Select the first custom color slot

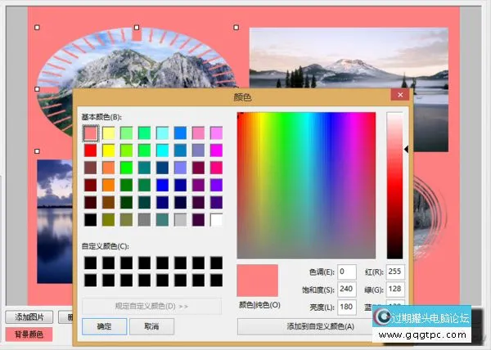coord(91,263)
